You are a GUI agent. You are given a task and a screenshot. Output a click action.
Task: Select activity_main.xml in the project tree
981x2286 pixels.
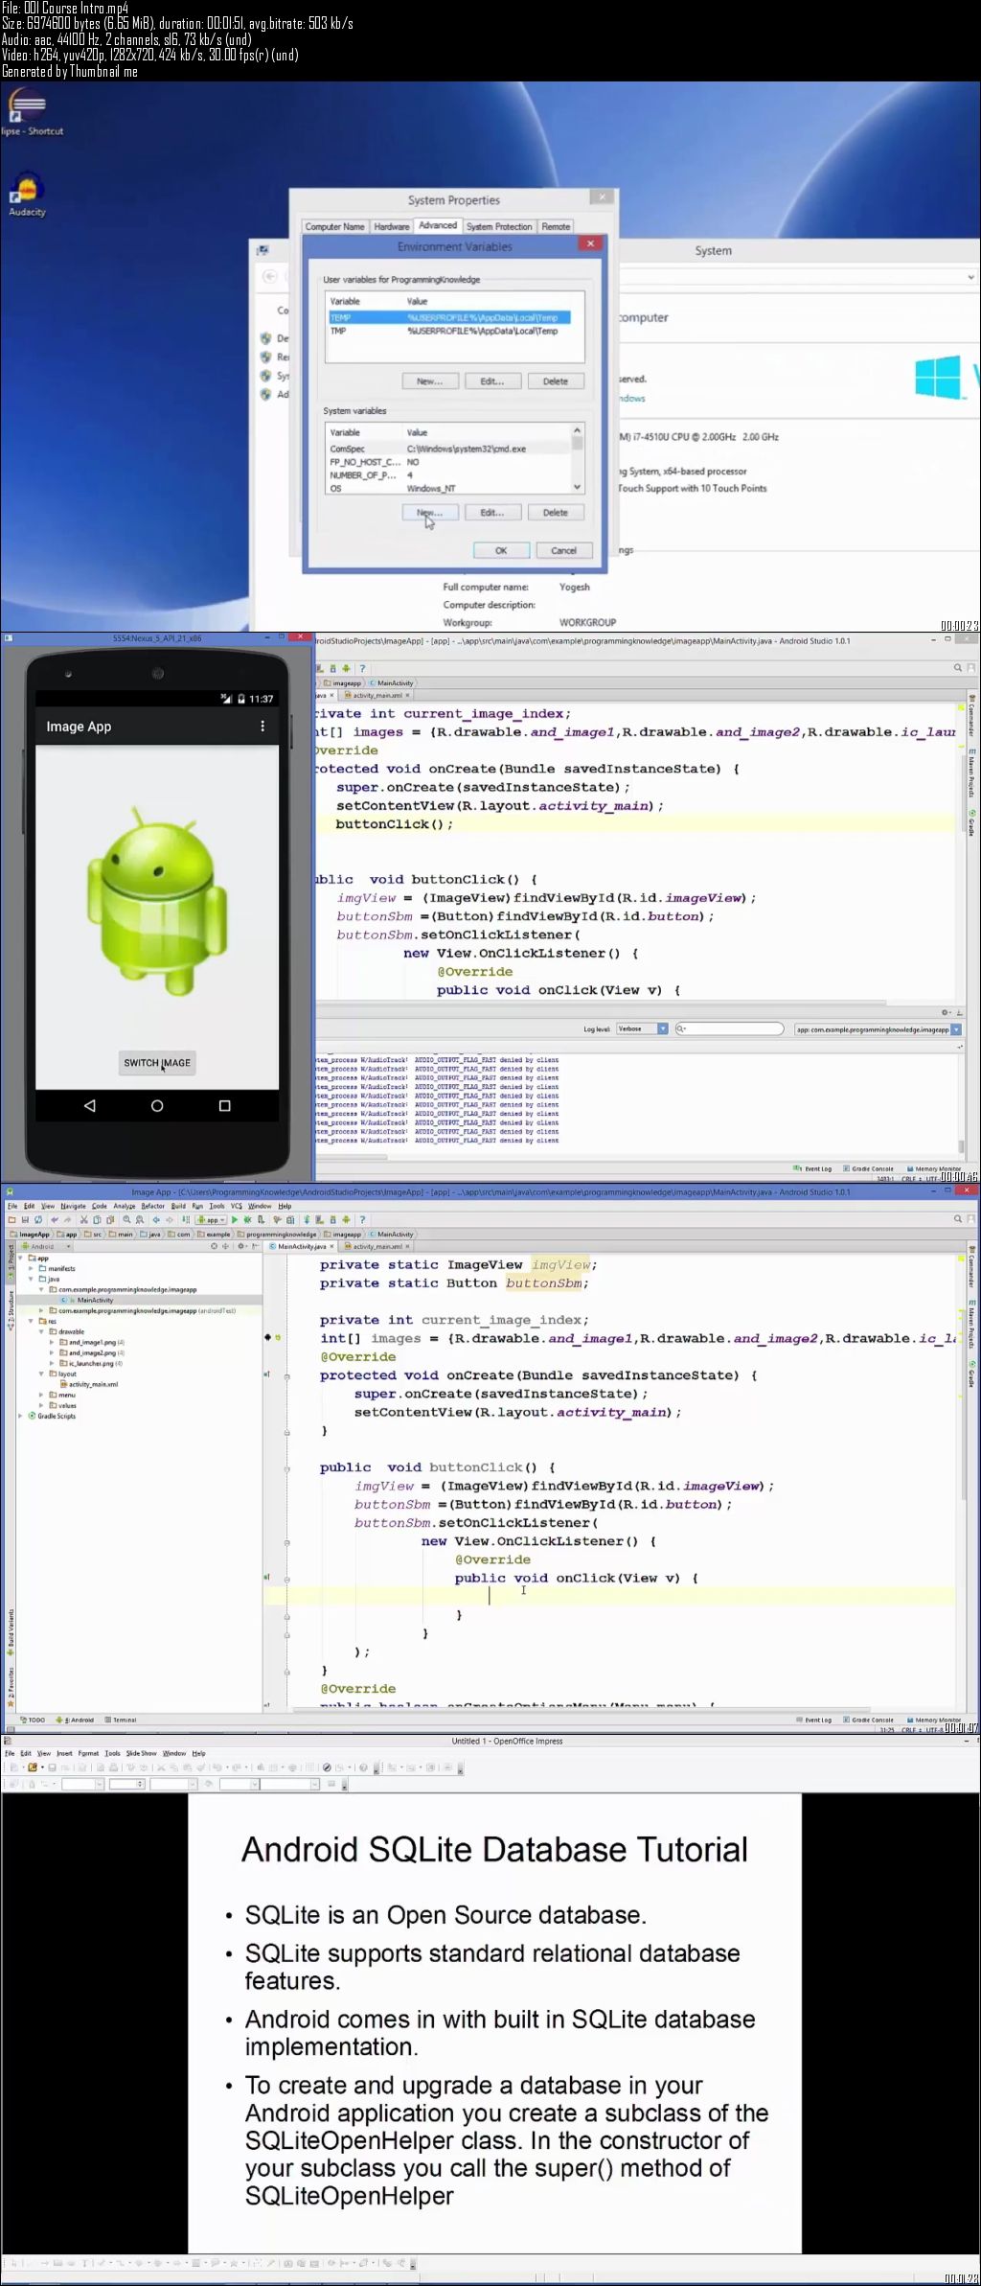point(89,1384)
